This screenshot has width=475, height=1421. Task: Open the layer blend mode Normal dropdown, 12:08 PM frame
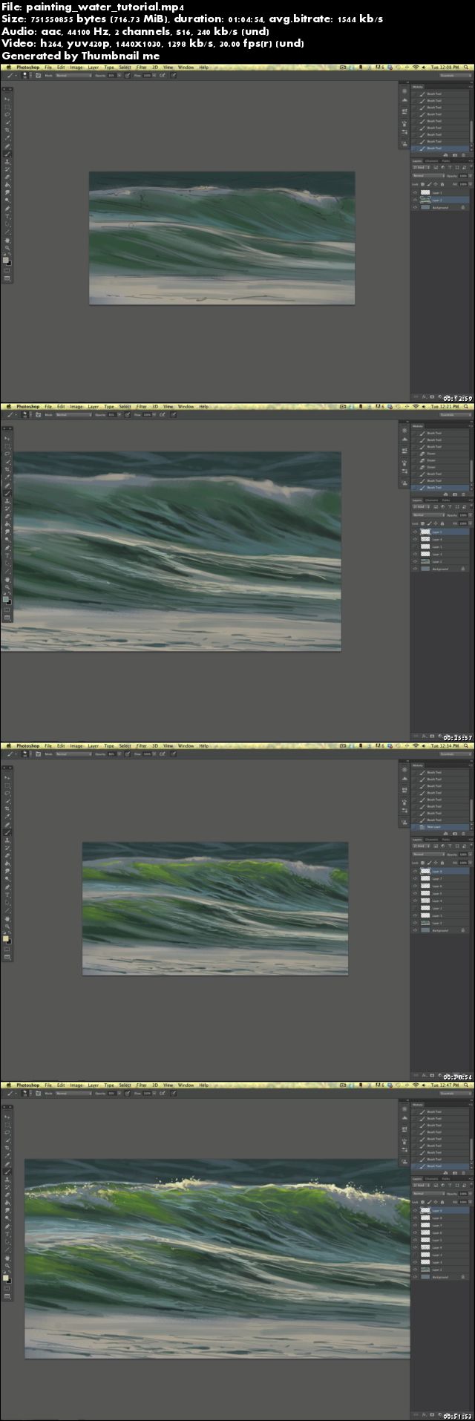pyautogui.click(x=428, y=176)
